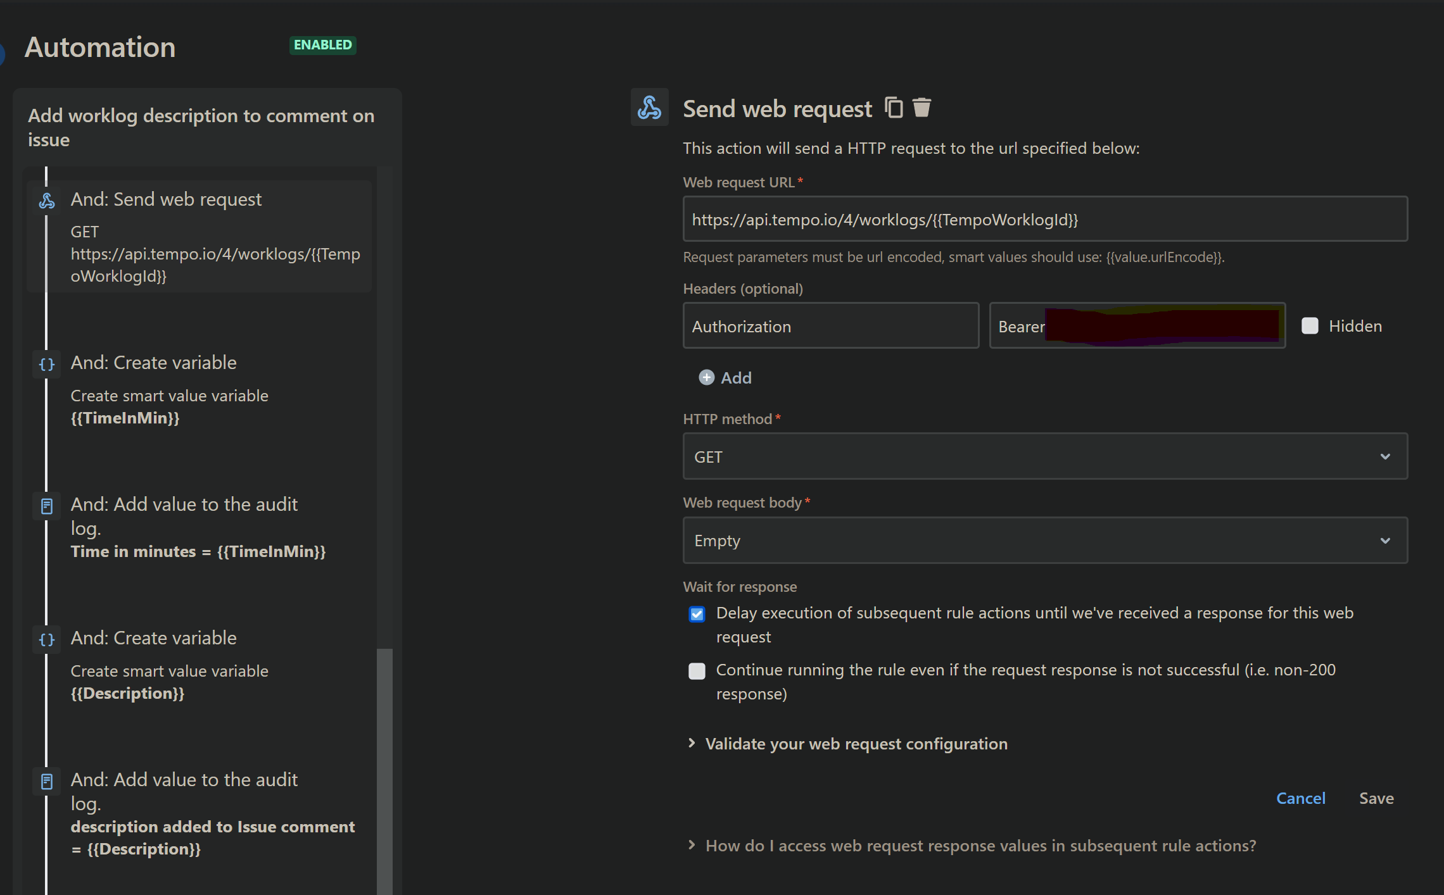1444x895 pixels.
Task: Expand Validate your web request configuration
Action: [x=856, y=744]
